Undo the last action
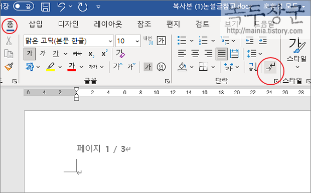The width and height of the screenshot is (311, 193). [61, 7]
